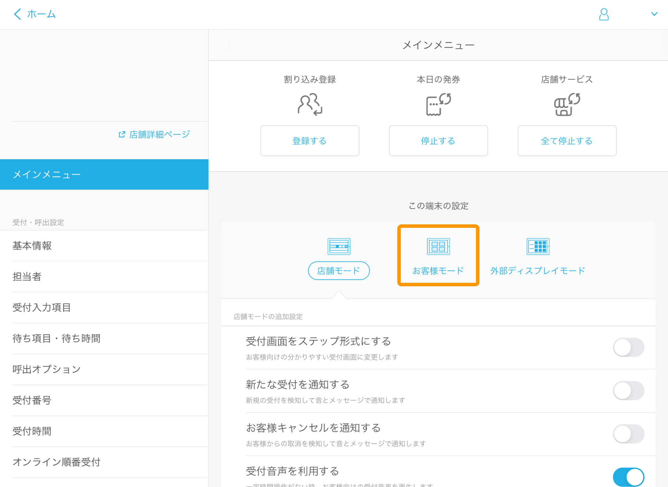Select the 割り込み登録 (interrupt registration) icon
Image resolution: width=668 pixels, height=487 pixels.
[309, 104]
